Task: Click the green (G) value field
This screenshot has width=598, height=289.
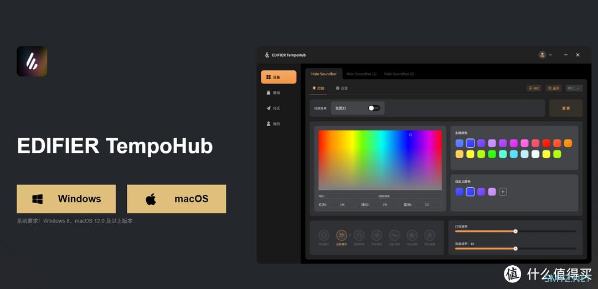Action: [385, 205]
